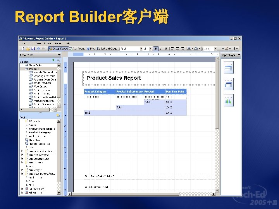
Task: Toggle Bold formatting
Action: [156, 48]
